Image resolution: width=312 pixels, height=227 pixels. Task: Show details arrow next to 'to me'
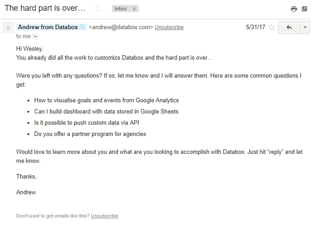point(36,36)
